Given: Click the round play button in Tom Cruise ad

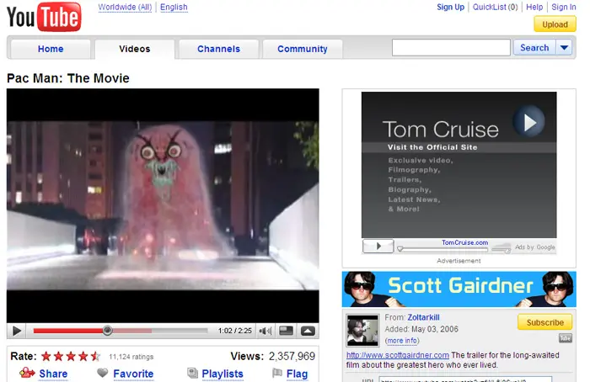Looking at the screenshot, I should [528, 122].
